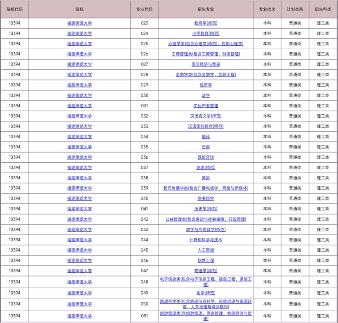Open the 金融学类 major link
This screenshot has height=323, width=338.
[205, 75]
